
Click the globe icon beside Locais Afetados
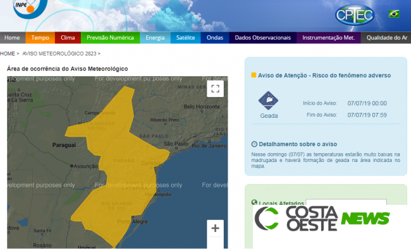point(254,202)
